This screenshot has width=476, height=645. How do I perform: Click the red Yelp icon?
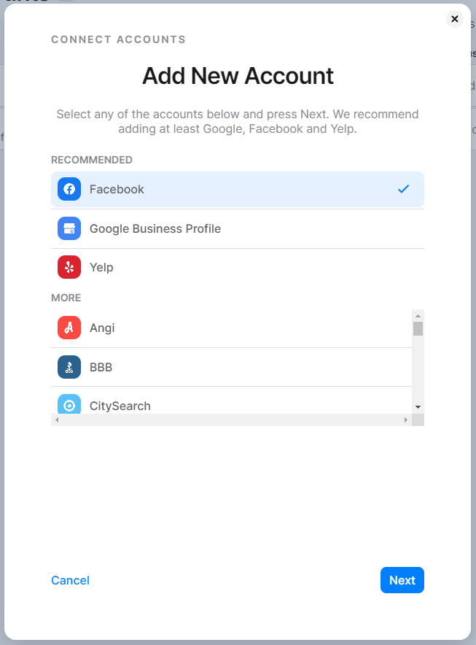[x=69, y=267]
